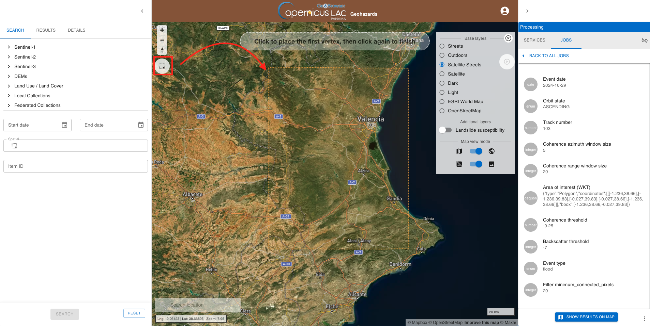Open the user account profile icon
Screen dimensions: 650x326
(x=504, y=11)
